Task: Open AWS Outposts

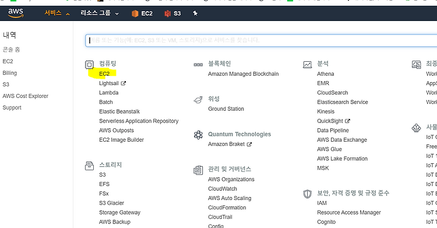Action: (x=117, y=130)
